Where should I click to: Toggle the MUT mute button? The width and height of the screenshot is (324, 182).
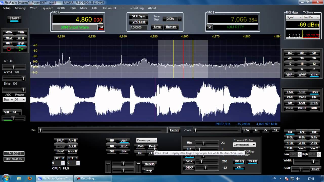pos(9,43)
